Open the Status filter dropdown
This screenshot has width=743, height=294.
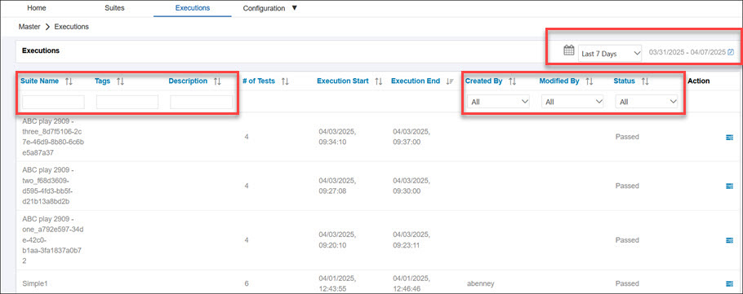point(647,102)
